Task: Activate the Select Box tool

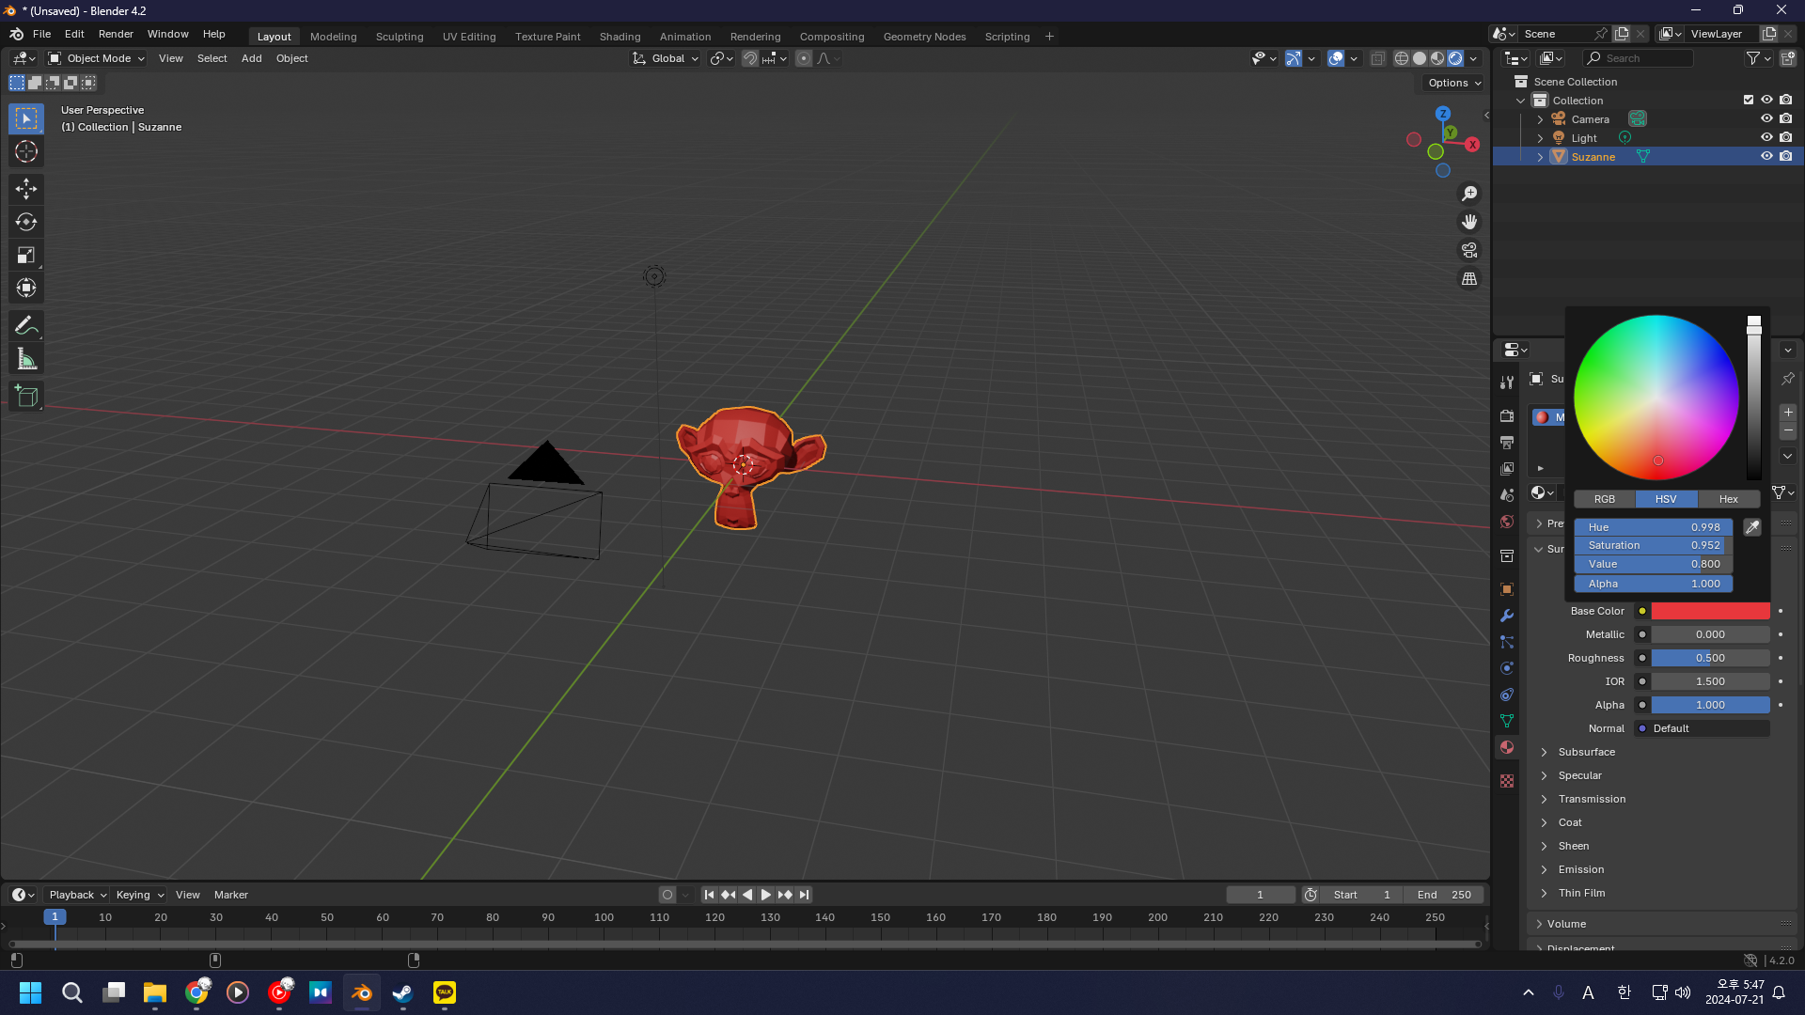Action: (x=26, y=118)
